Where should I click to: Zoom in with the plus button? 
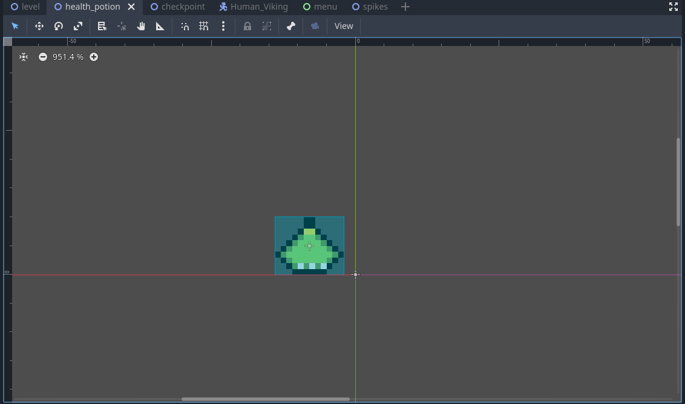(x=94, y=57)
